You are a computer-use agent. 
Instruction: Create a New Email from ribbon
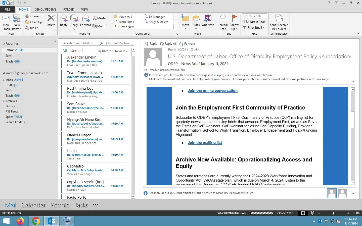point(6,22)
